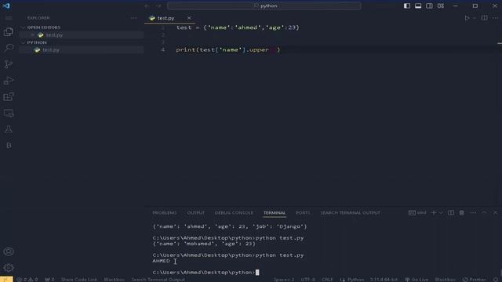The image size is (502, 282).
Task: Change end of line sequence CRLF
Action: pyautogui.click(x=327, y=280)
